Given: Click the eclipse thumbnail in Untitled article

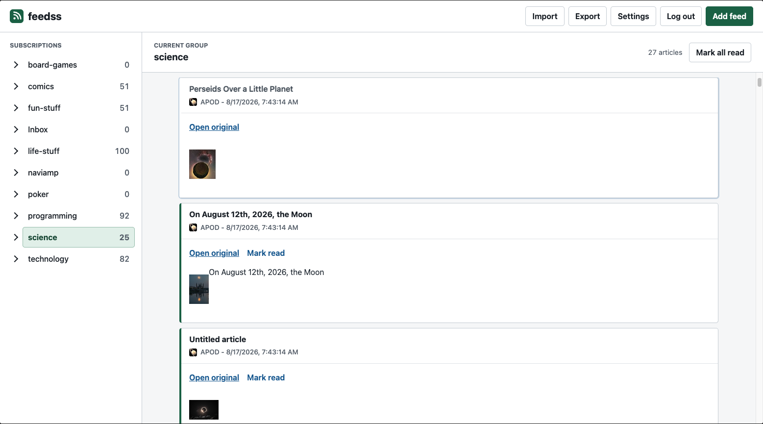Looking at the screenshot, I should pyautogui.click(x=204, y=410).
